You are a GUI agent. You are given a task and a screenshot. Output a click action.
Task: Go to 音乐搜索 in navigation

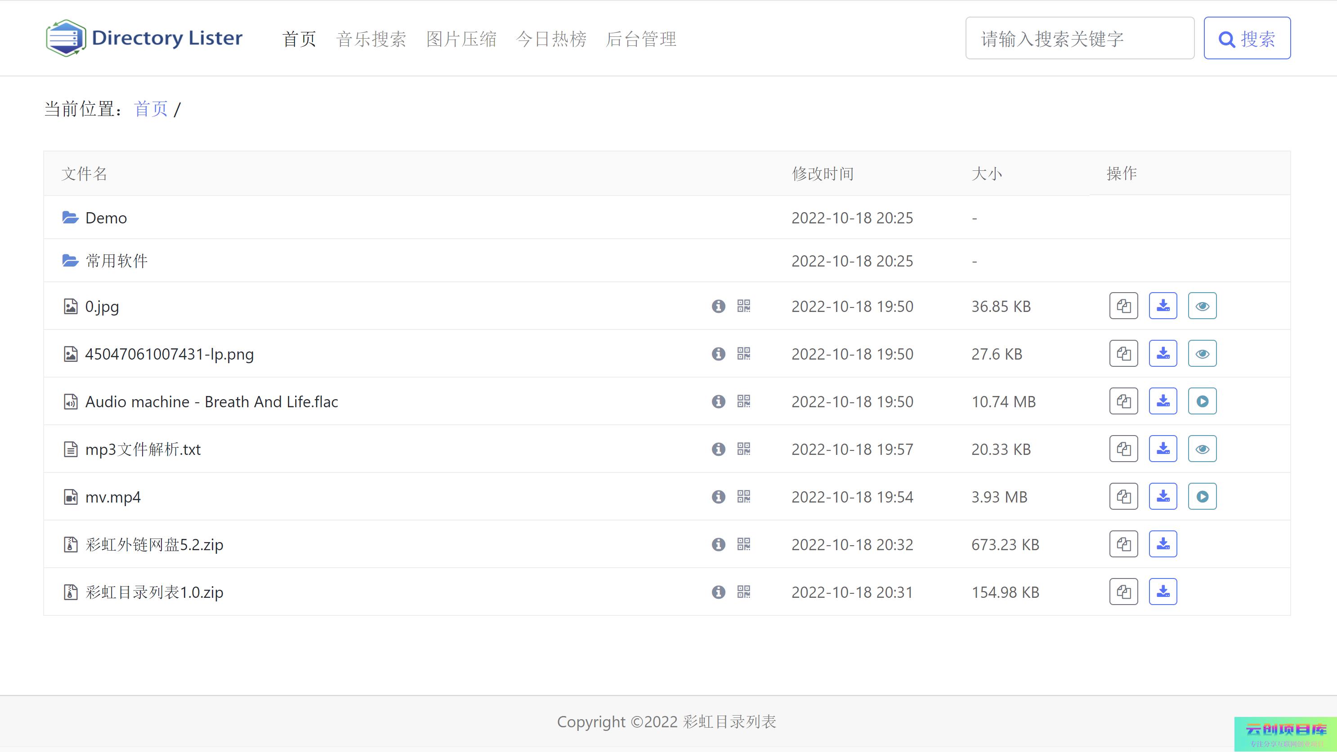371,39
